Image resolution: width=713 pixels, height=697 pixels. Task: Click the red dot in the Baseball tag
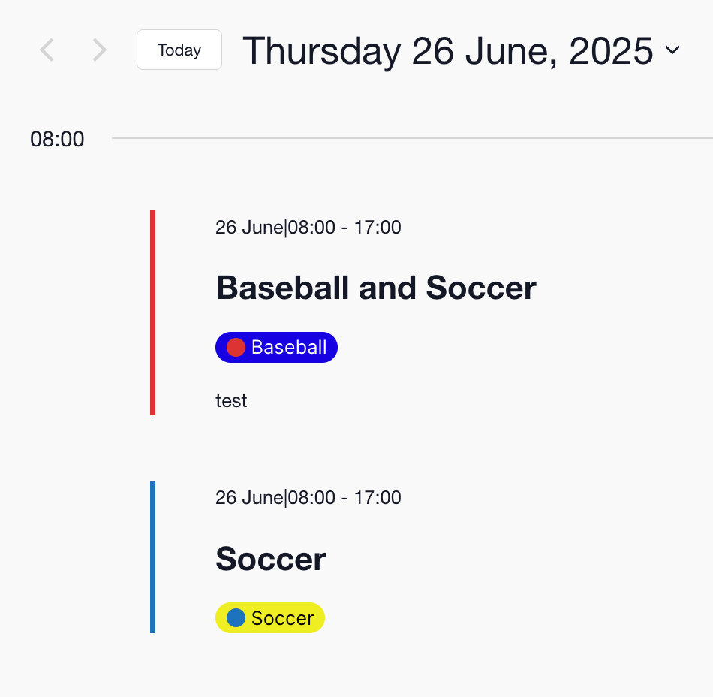point(236,347)
